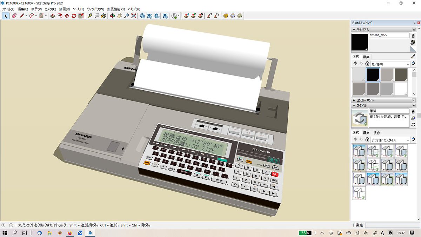Open the 拡張機能 menu
421x237 pixels.
click(116, 9)
